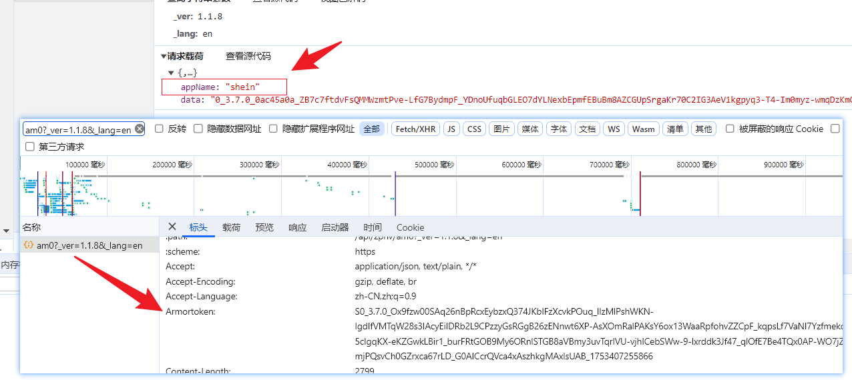
Task: Filter requests by 媒体
Action: tap(530, 129)
